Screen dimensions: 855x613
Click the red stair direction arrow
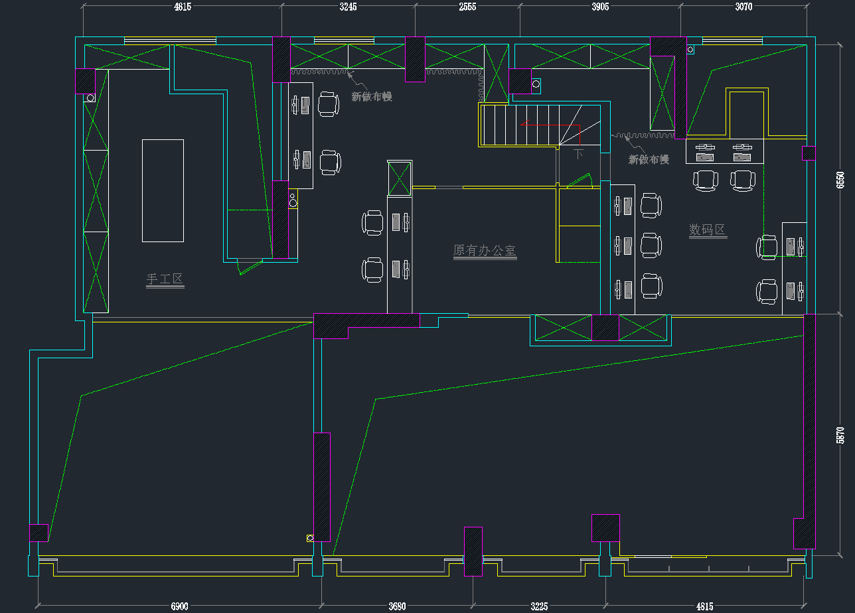click(550, 124)
